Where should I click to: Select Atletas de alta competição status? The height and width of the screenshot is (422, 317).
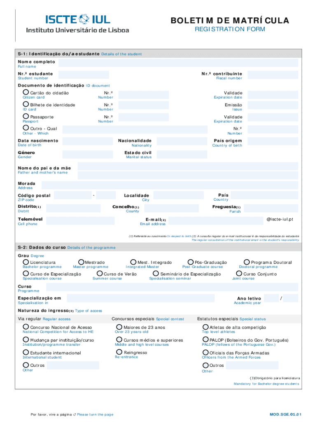(205, 327)
